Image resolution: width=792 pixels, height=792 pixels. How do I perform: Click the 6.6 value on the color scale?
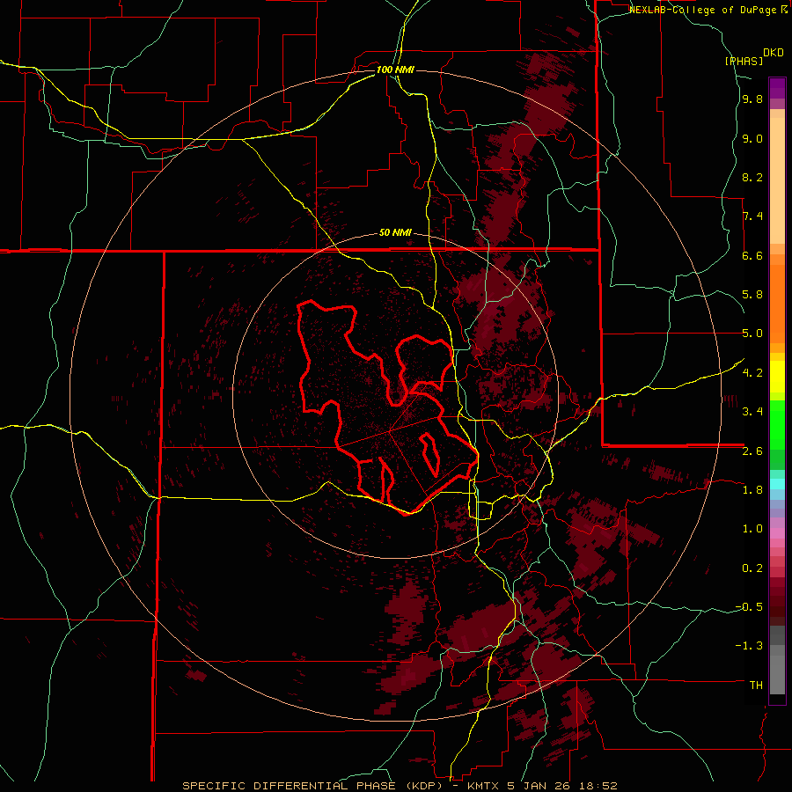pyautogui.click(x=752, y=255)
